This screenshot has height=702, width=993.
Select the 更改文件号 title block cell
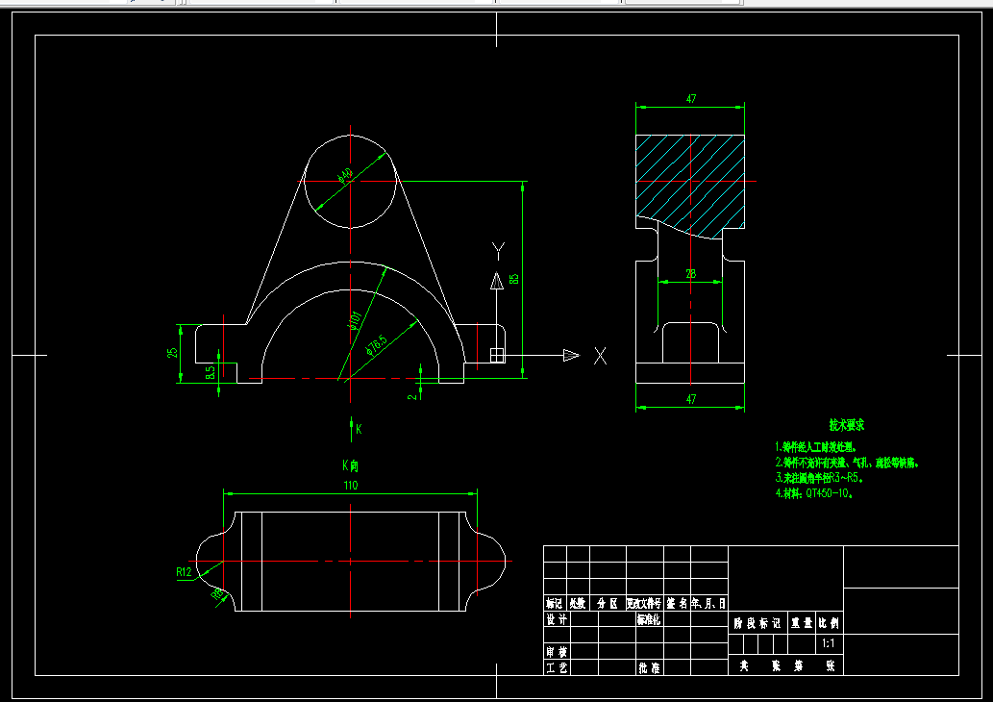tap(645, 603)
